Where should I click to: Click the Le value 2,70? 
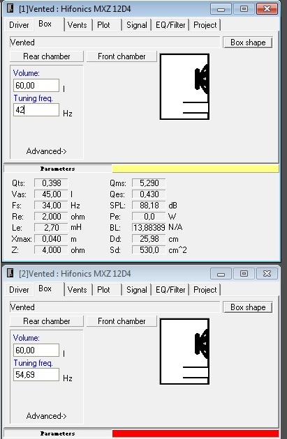(x=51, y=228)
